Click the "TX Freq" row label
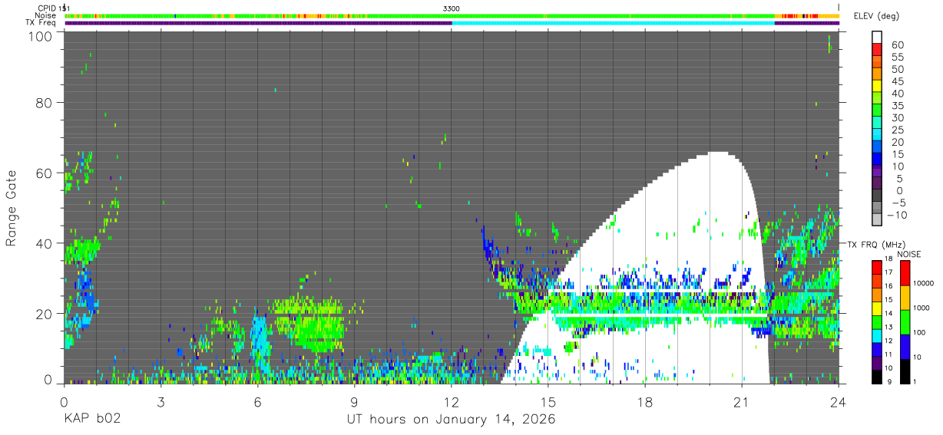 [x=42, y=23]
